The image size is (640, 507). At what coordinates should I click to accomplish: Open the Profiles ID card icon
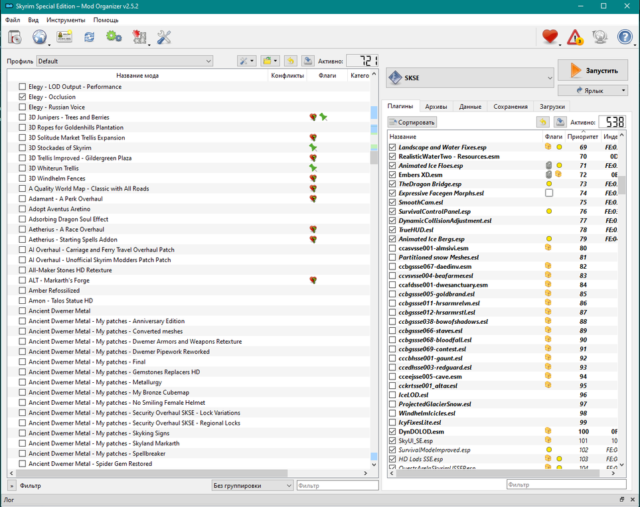pyautogui.click(x=64, y=37)
